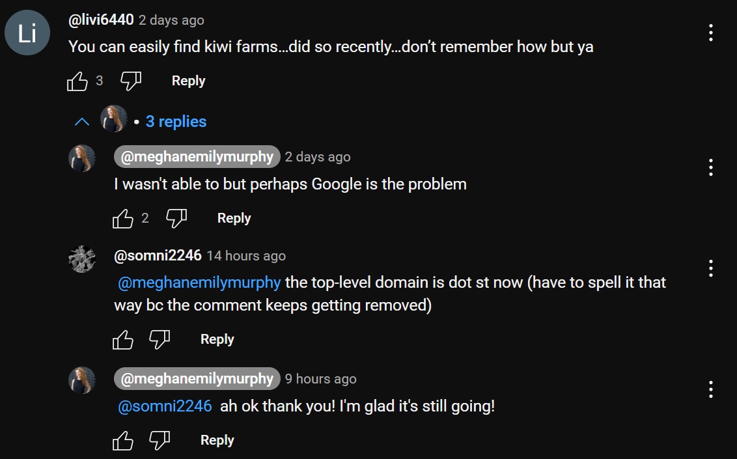Dislike the 'Google is the problem' reply
Screen dimensions: 737x459
(x=176, y=219)
